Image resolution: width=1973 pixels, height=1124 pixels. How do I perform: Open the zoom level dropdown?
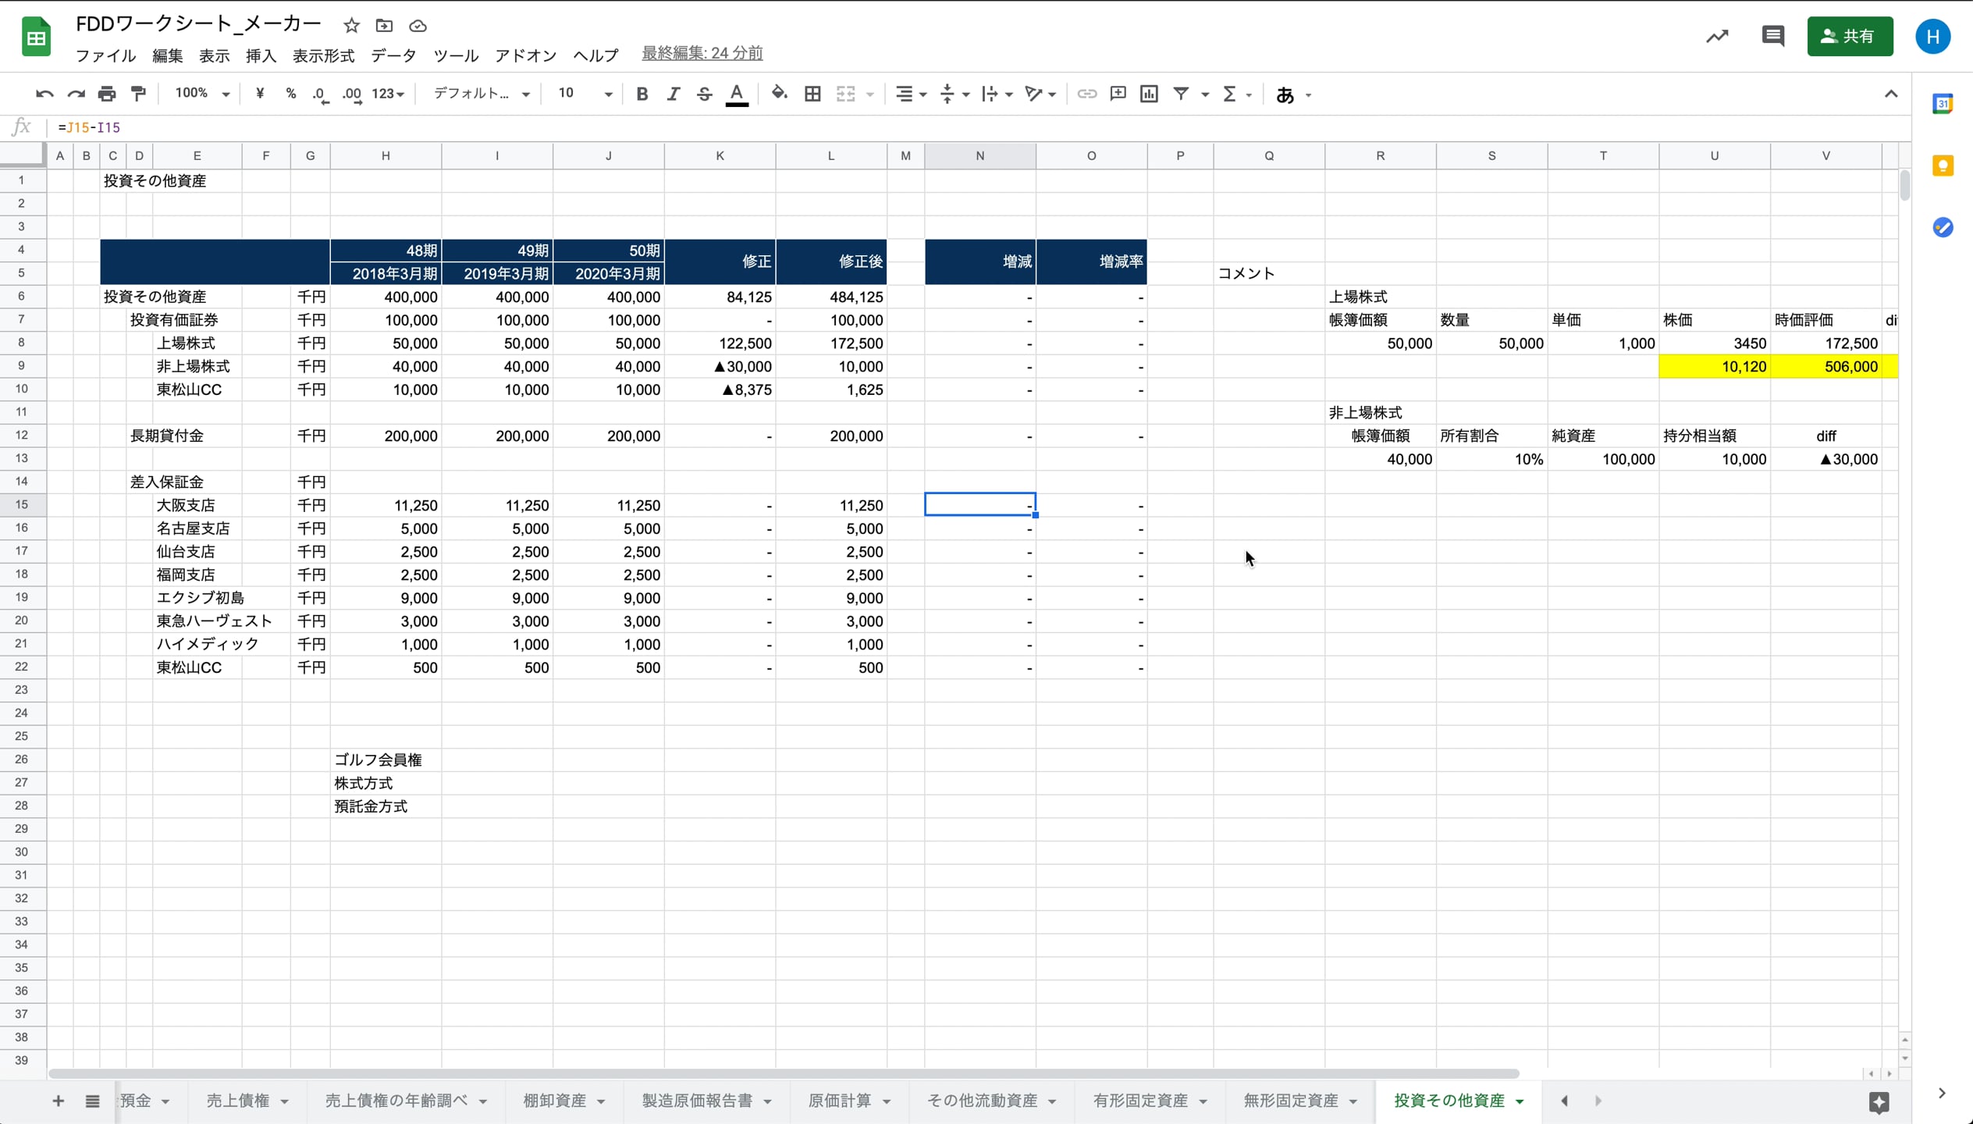(x=200, y=94)
